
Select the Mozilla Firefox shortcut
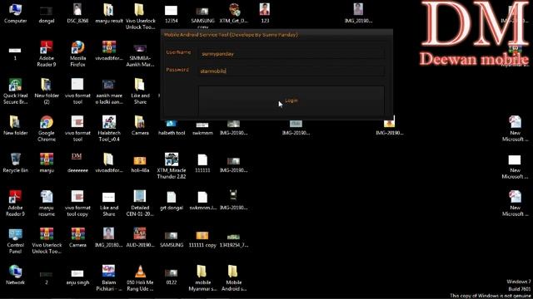coord(77,54)
